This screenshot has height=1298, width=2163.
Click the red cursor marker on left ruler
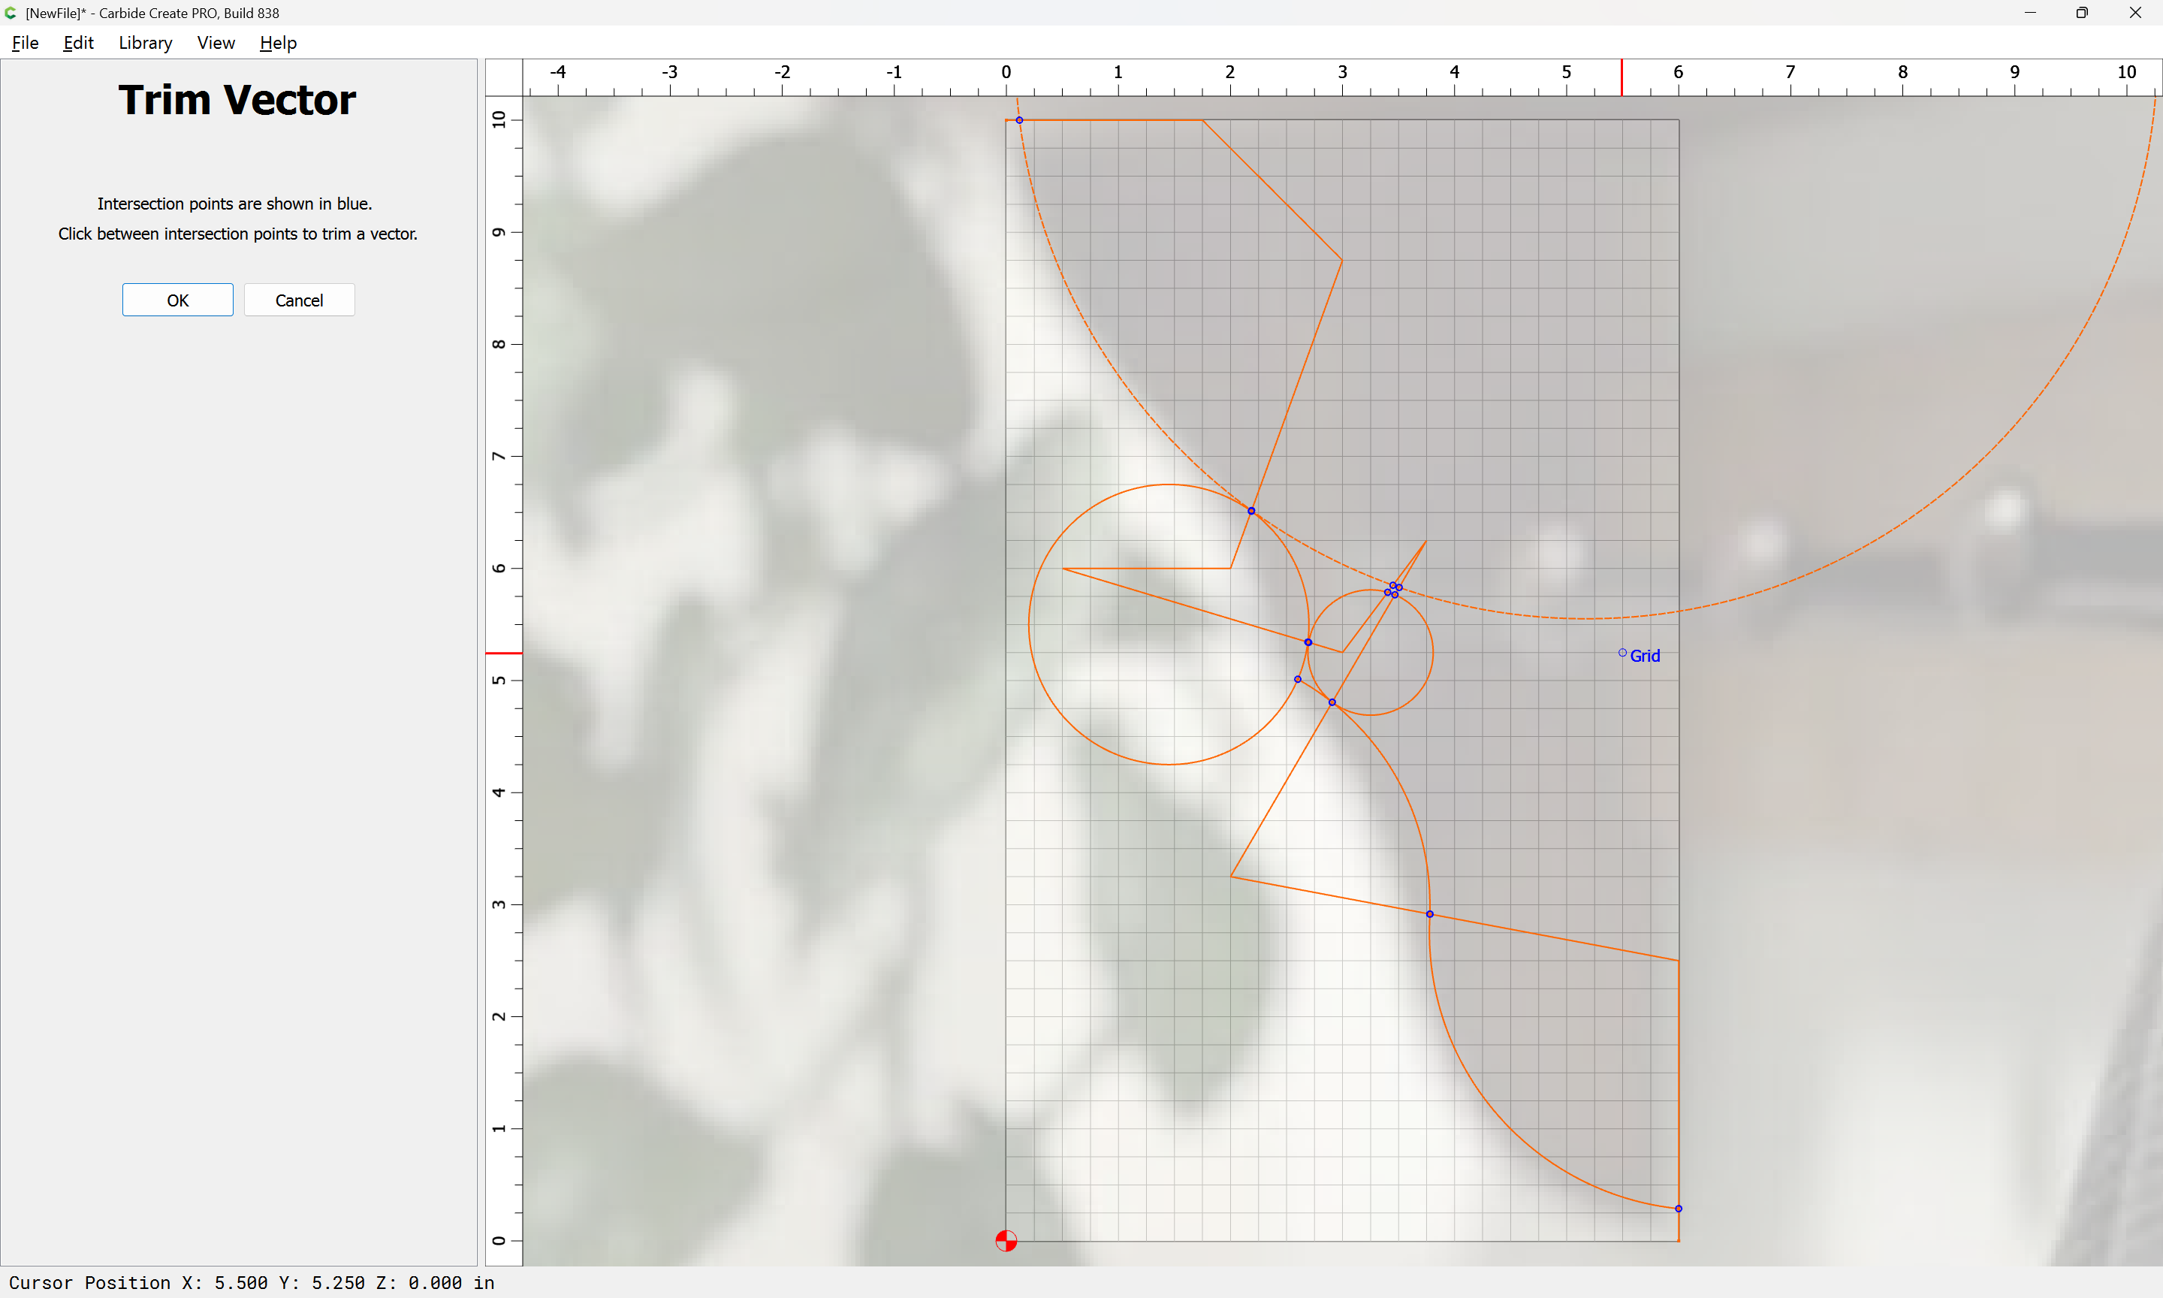point(504,653)
